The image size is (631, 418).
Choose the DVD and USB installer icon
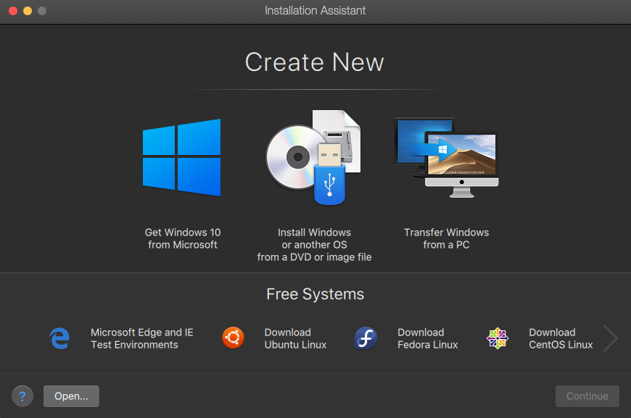pyautogui.click(x=313, y=157)
